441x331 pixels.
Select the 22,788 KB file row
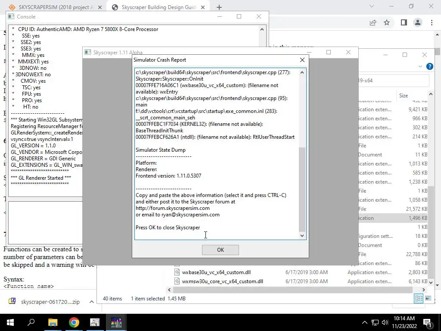pos(393,254)
